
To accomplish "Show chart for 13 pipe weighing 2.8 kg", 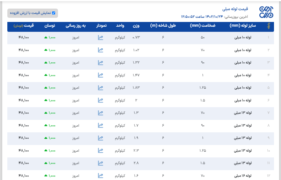I will [x=100, y=163].
